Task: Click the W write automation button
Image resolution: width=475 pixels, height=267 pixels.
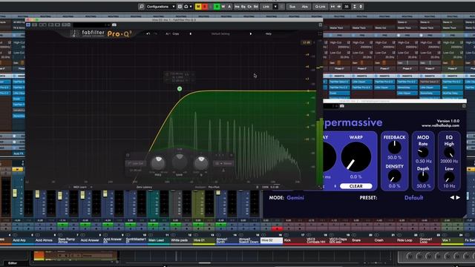Action: (x=223, y=7)
